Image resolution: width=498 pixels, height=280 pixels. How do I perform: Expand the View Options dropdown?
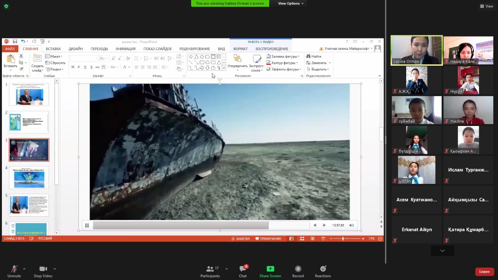click(291, 3)
